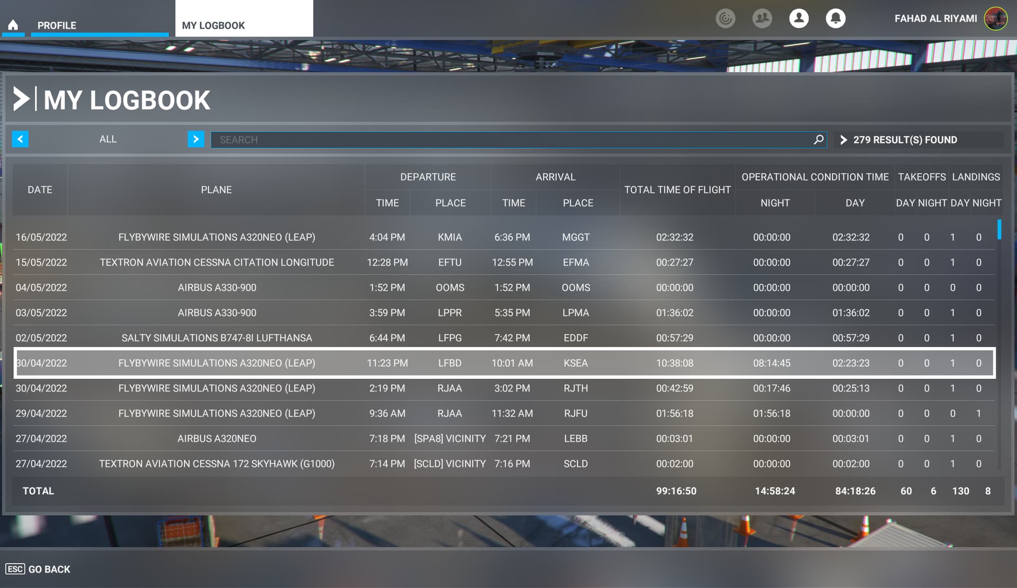Select the Cessna 172 Skyhawk flight entry
The image size is (1017, 588).
tap(503, 464)
